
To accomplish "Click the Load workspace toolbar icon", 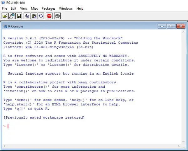I will coord(12,16).
